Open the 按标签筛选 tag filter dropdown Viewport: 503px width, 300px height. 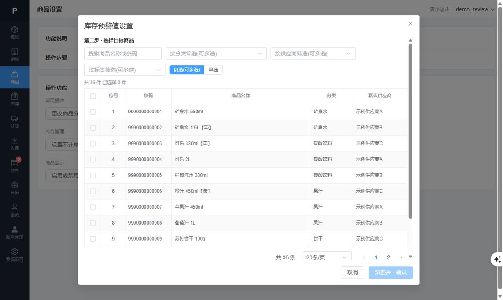[124, 70]
